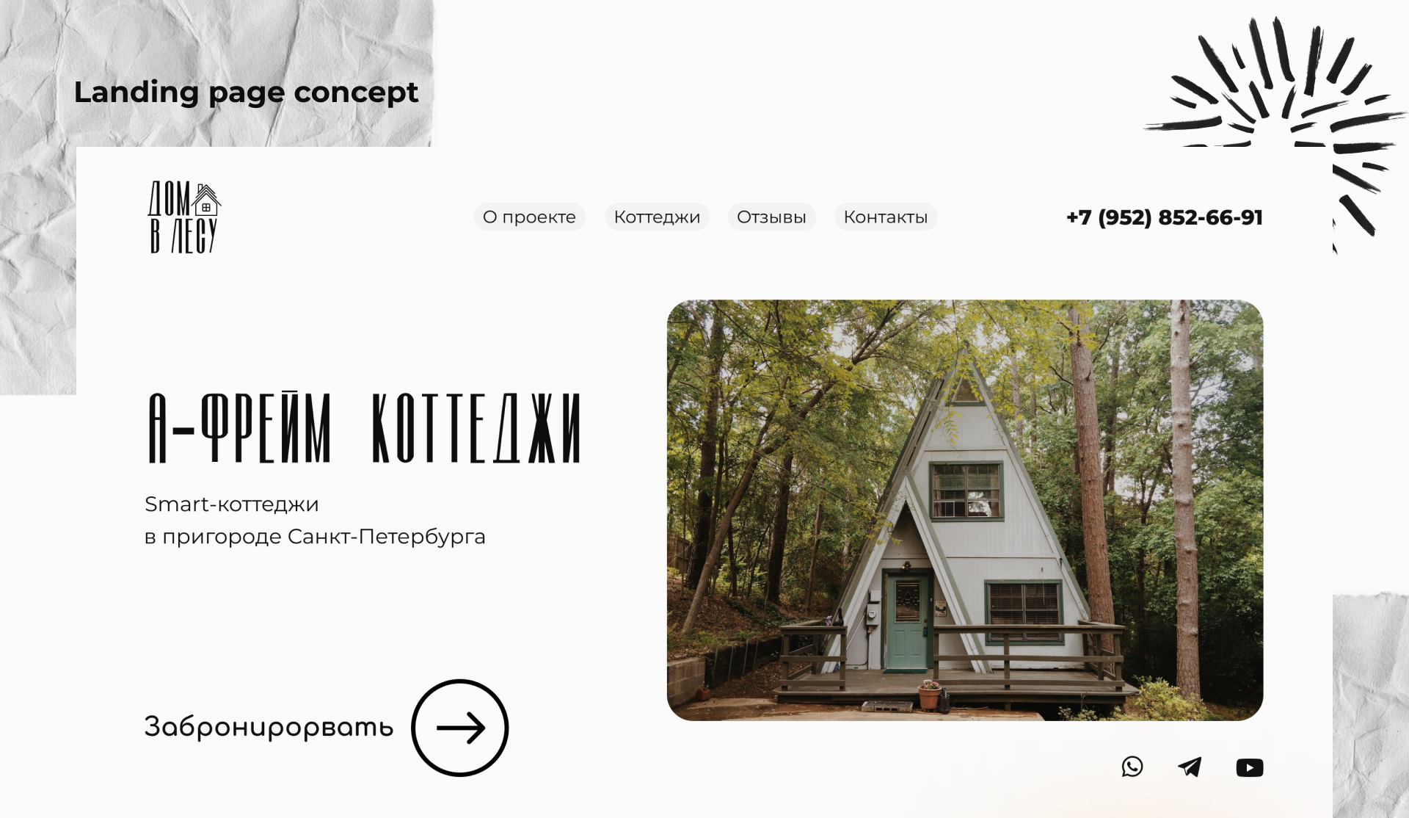Viewport: 1409px width, 818px height.
Task: Call phone number +7 (952) 852-66-91
Action: coord(1165,217)
